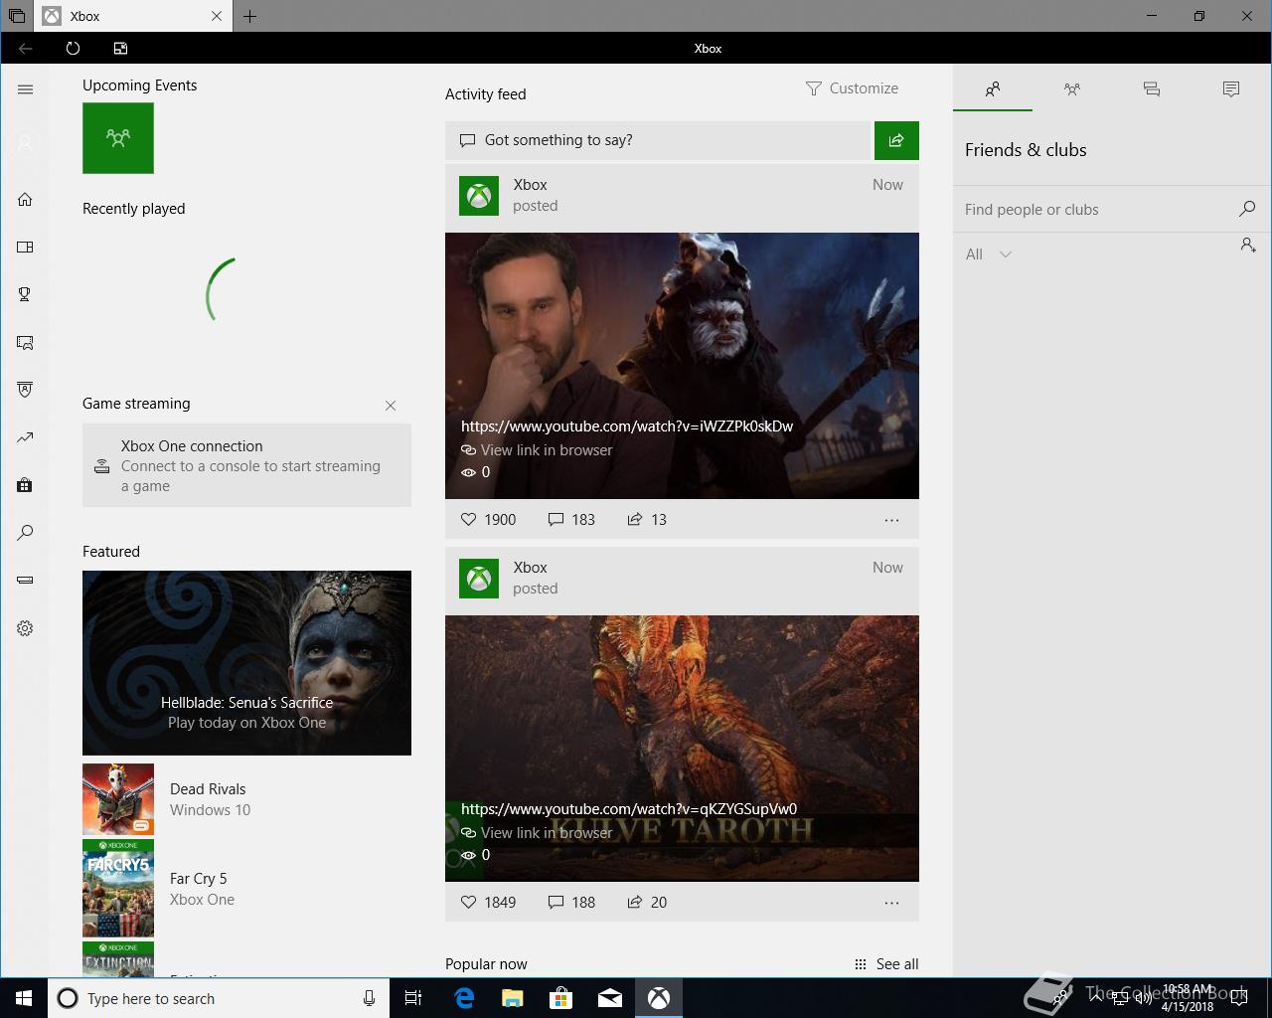Open the Clubs shield icon in sidebar

coord(25,390)
